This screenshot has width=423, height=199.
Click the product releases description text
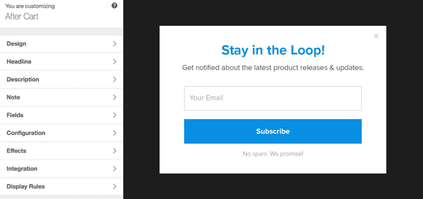point(273,68)
